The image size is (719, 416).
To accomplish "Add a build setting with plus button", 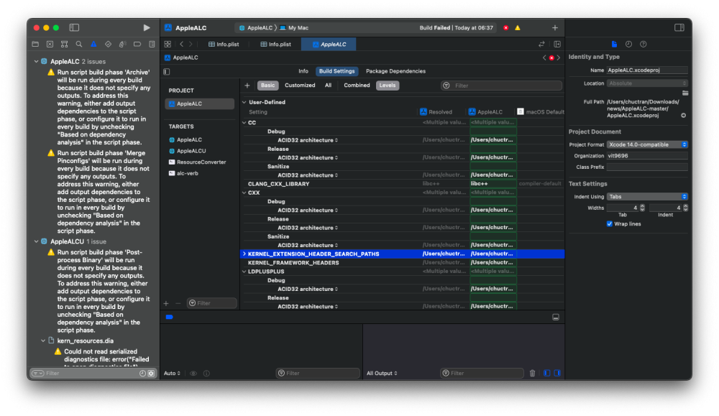I will [x=247, y=85].
